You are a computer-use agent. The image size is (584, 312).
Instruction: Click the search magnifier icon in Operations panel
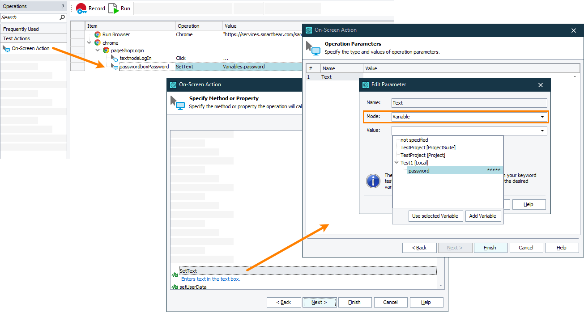tap(62, 17)
